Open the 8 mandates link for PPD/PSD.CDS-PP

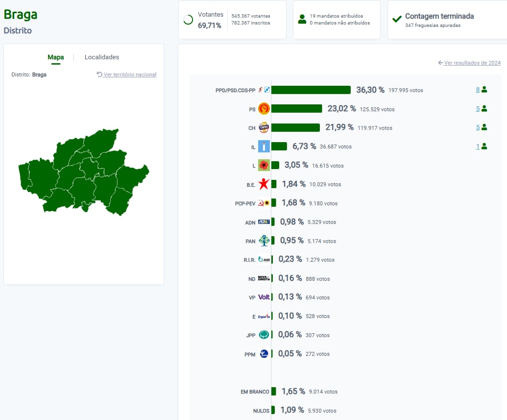478,90
